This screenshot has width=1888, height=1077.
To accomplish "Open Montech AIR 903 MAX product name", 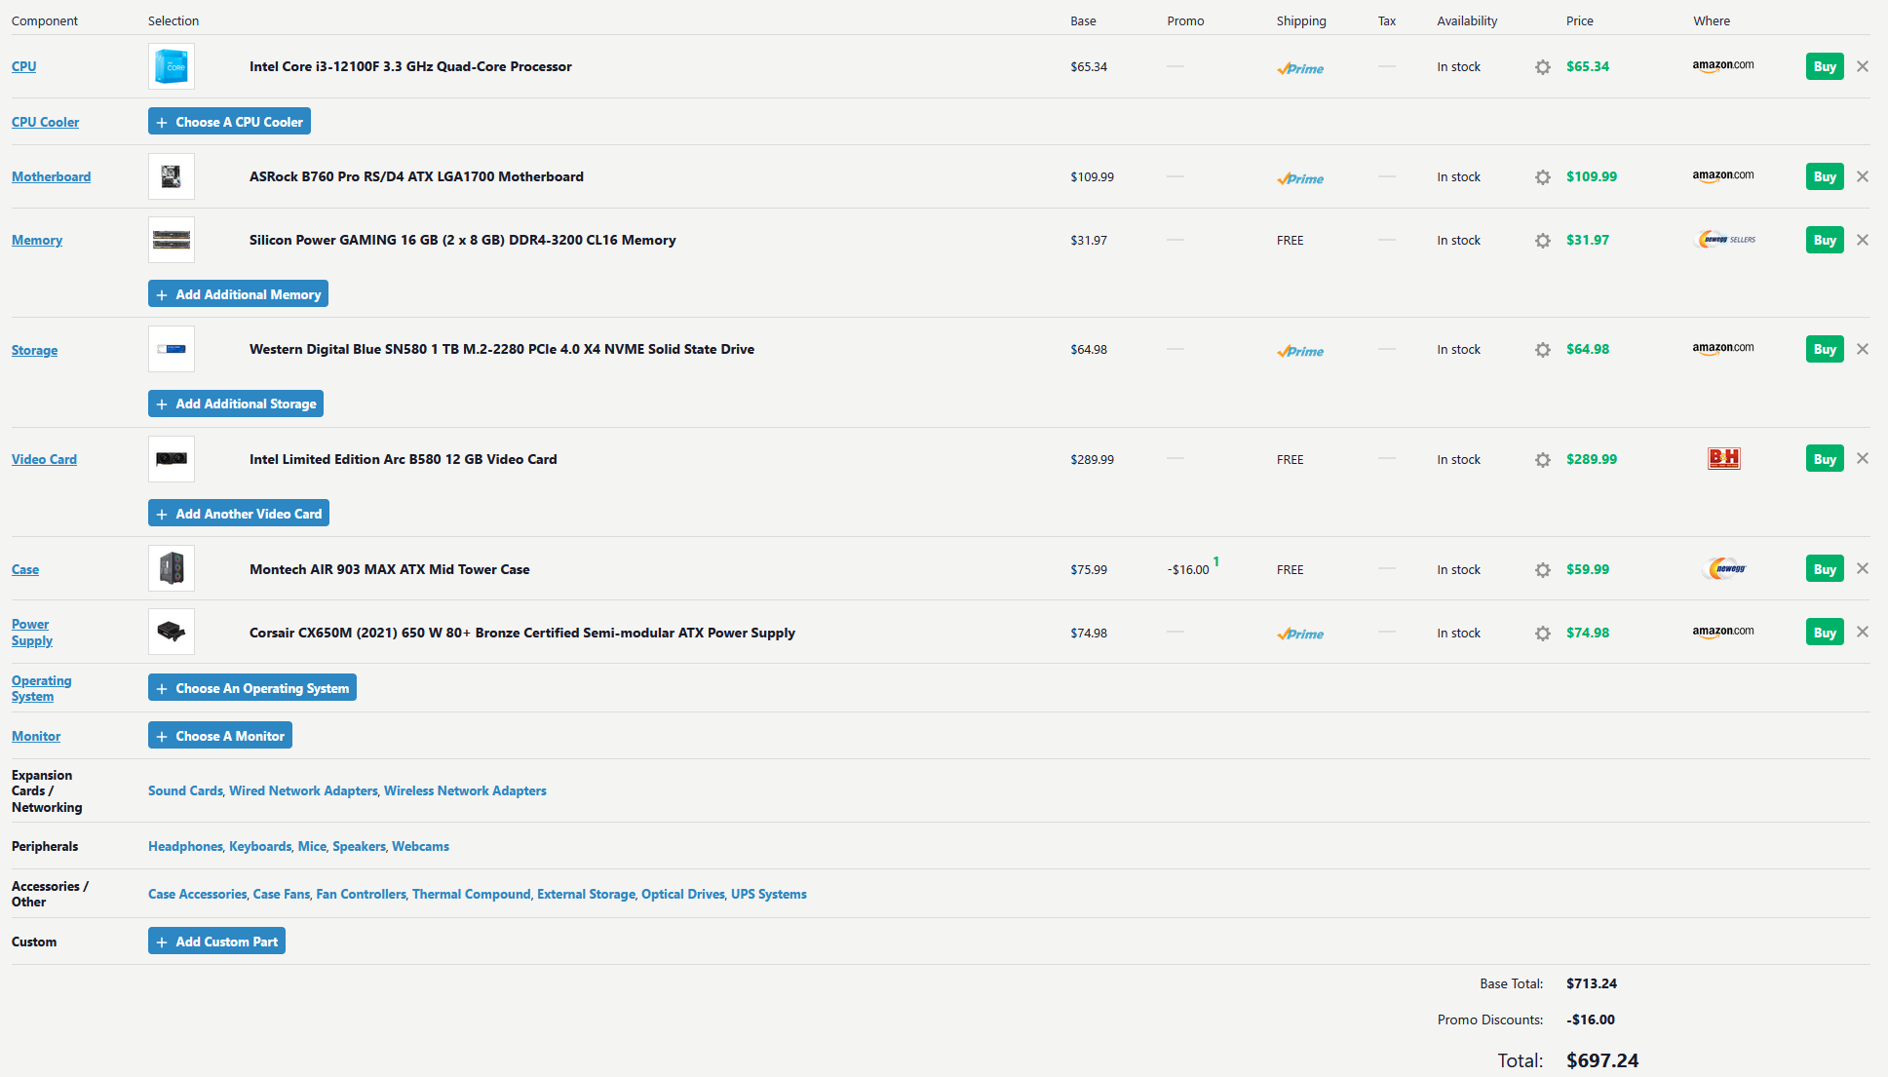I will pyautogui.click(x=390, y=569).
